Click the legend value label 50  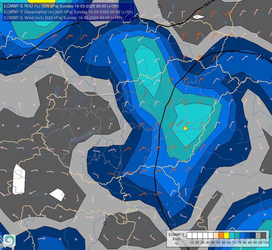[213, 242]
